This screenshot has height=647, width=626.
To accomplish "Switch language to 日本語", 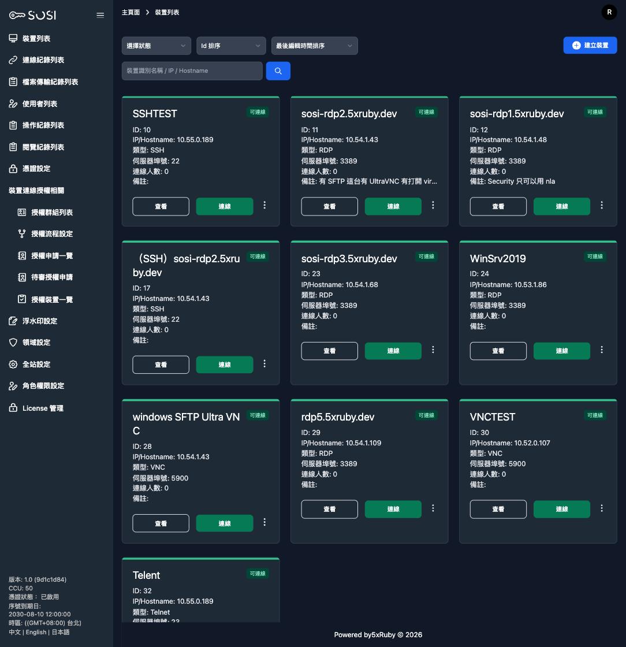I will click(x=60, y=632).
